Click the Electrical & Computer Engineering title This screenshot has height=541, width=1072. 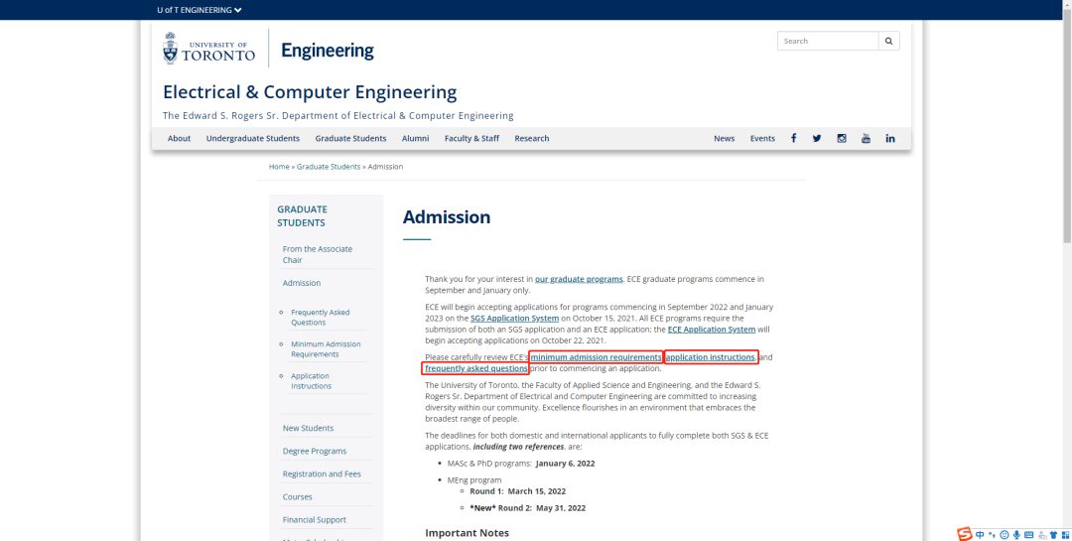(x=310, y=91)
